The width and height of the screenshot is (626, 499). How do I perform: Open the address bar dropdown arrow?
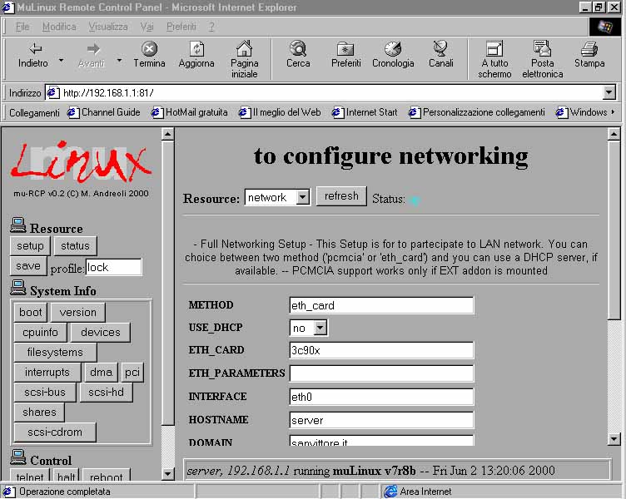tap(609, 93)
